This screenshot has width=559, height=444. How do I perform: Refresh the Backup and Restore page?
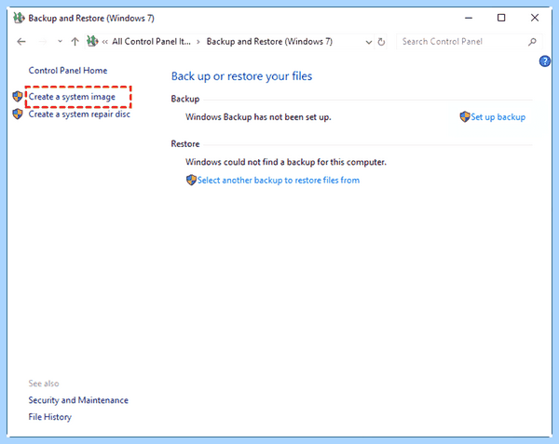tap(381, 42)
